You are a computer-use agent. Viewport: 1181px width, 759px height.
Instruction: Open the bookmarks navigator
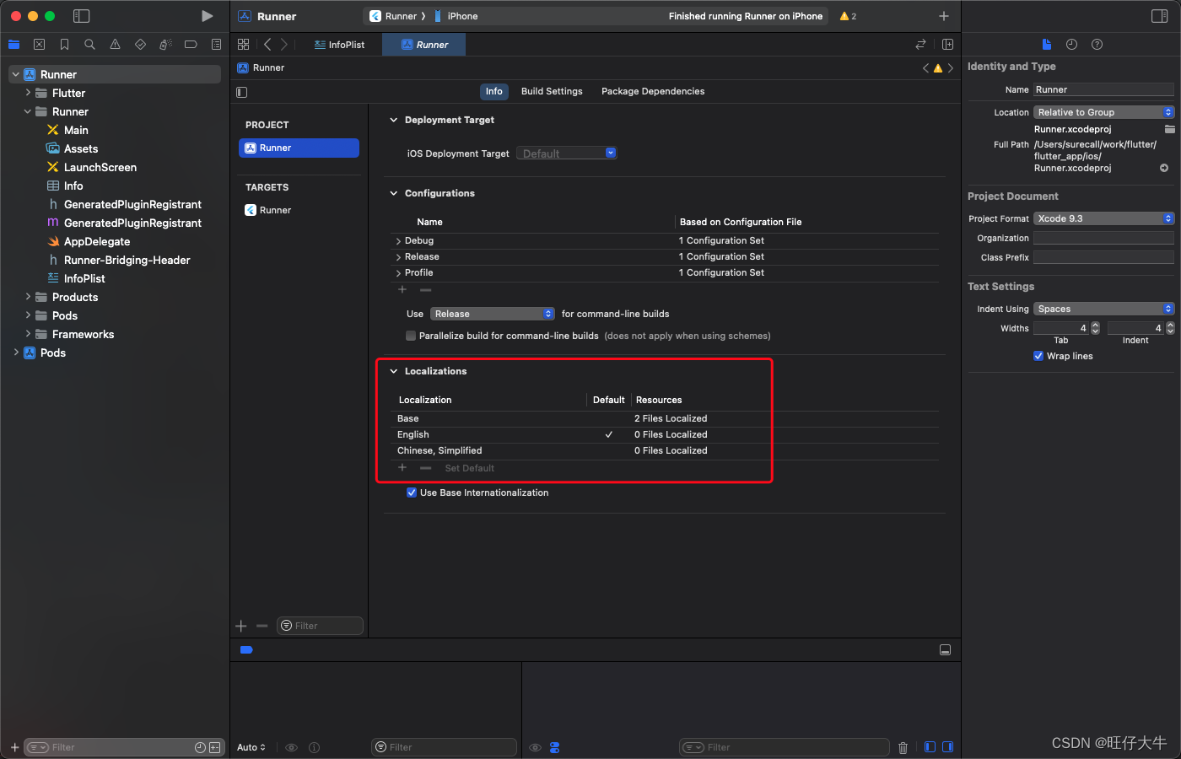tap(64, 44)
